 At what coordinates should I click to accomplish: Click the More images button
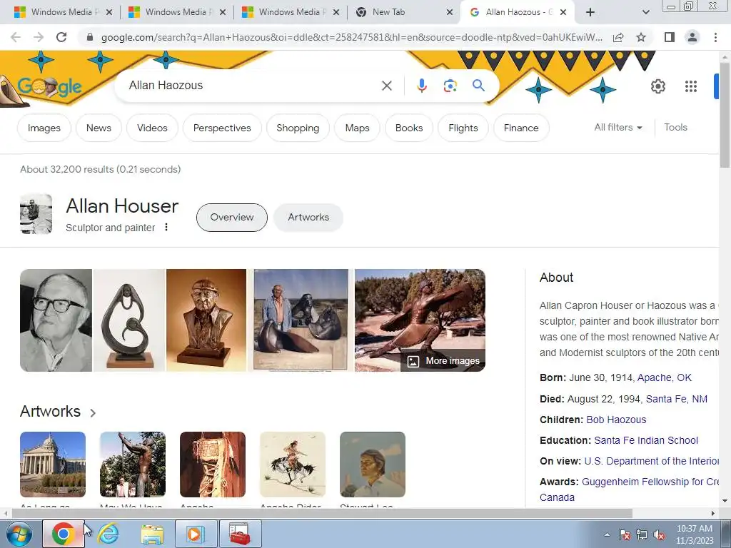pyautogui.click(x=443, y=360)
